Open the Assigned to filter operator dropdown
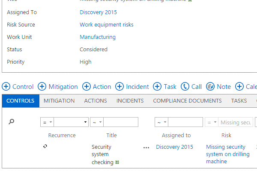 pyautogui.click(x=161, y=122)
